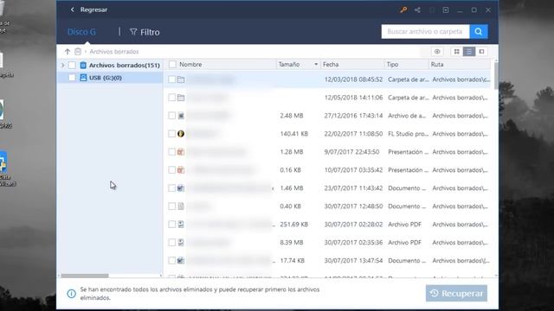Click the 1.46 MB document file icon

[x=181, y=188]
